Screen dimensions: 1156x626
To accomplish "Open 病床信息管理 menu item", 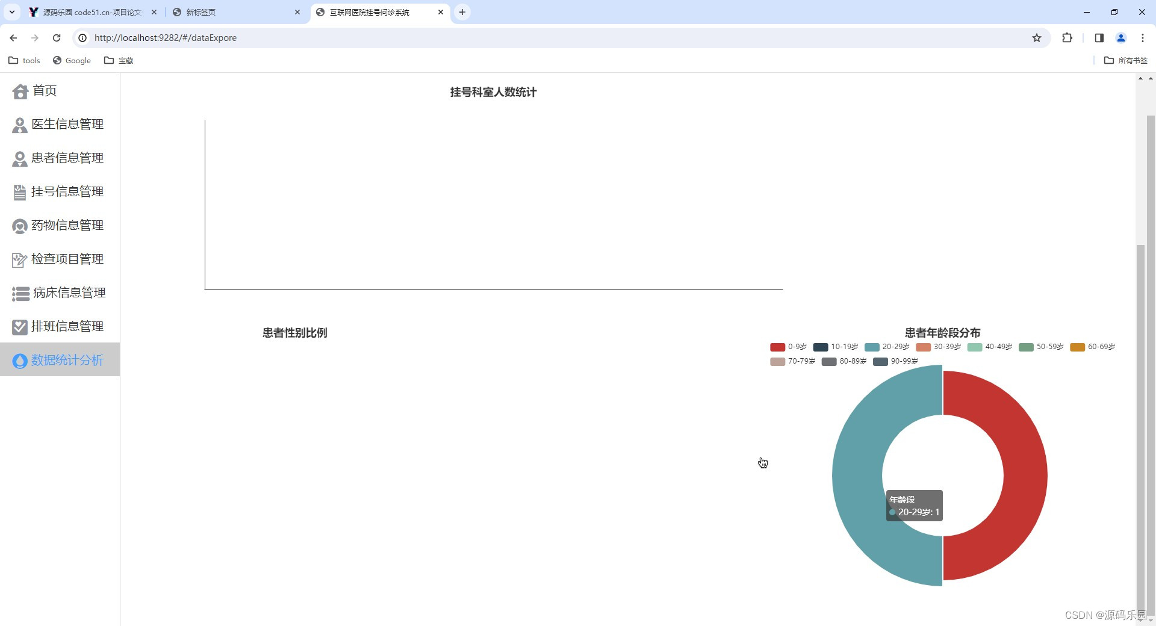I will pos(60,293).
